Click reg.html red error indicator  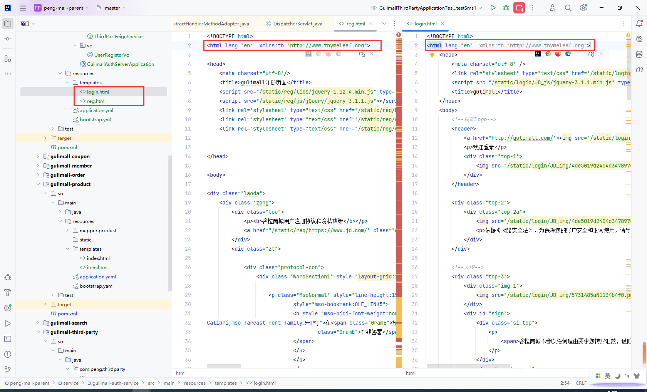coord(399,35)
